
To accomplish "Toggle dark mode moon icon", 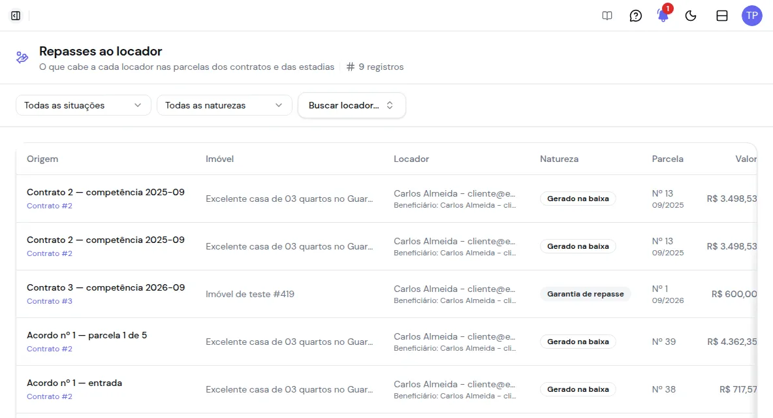I will (x=691, y=16).
